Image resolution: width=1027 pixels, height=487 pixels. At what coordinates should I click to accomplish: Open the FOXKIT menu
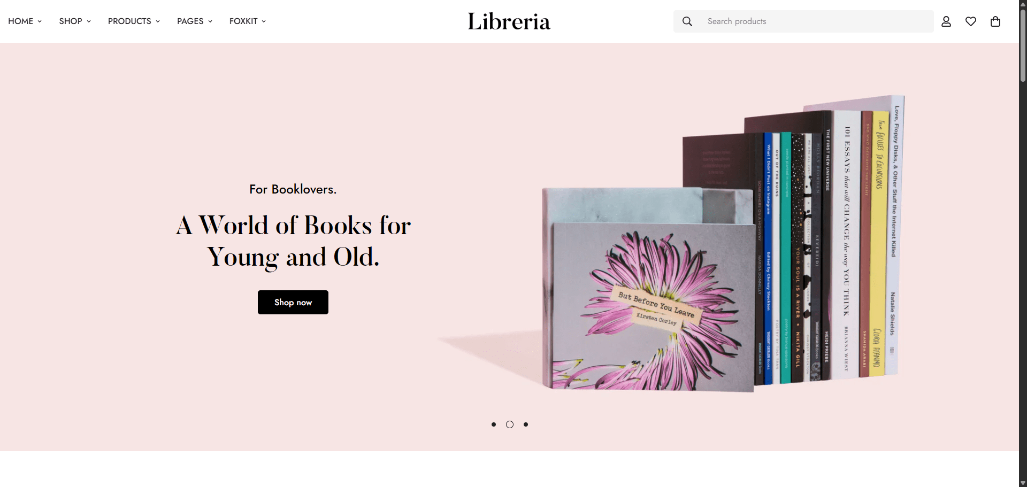click(x=248, y=21)
